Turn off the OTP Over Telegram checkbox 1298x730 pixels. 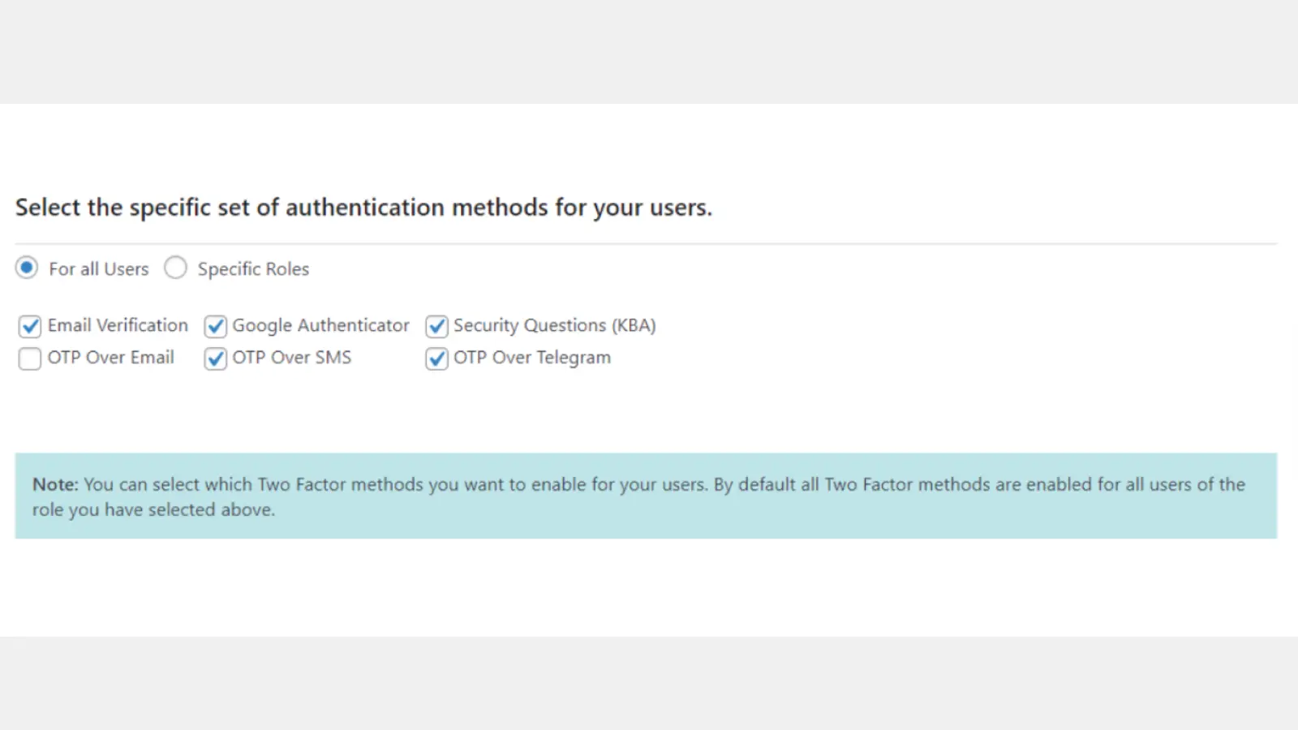tap(436, 359)
